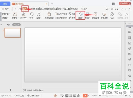Switch to slide sorter view in status bar

71,96
